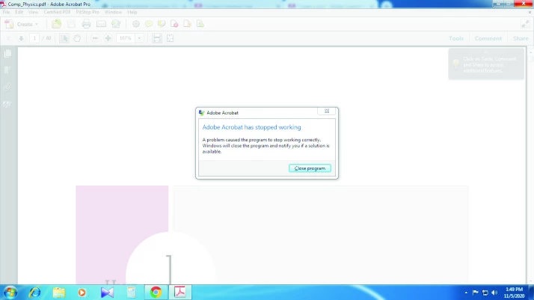Open Internet Explorer from taskbar

coord(34,293)
